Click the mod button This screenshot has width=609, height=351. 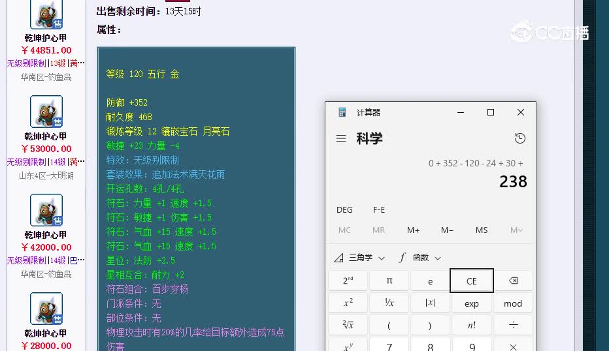point(513,303)
